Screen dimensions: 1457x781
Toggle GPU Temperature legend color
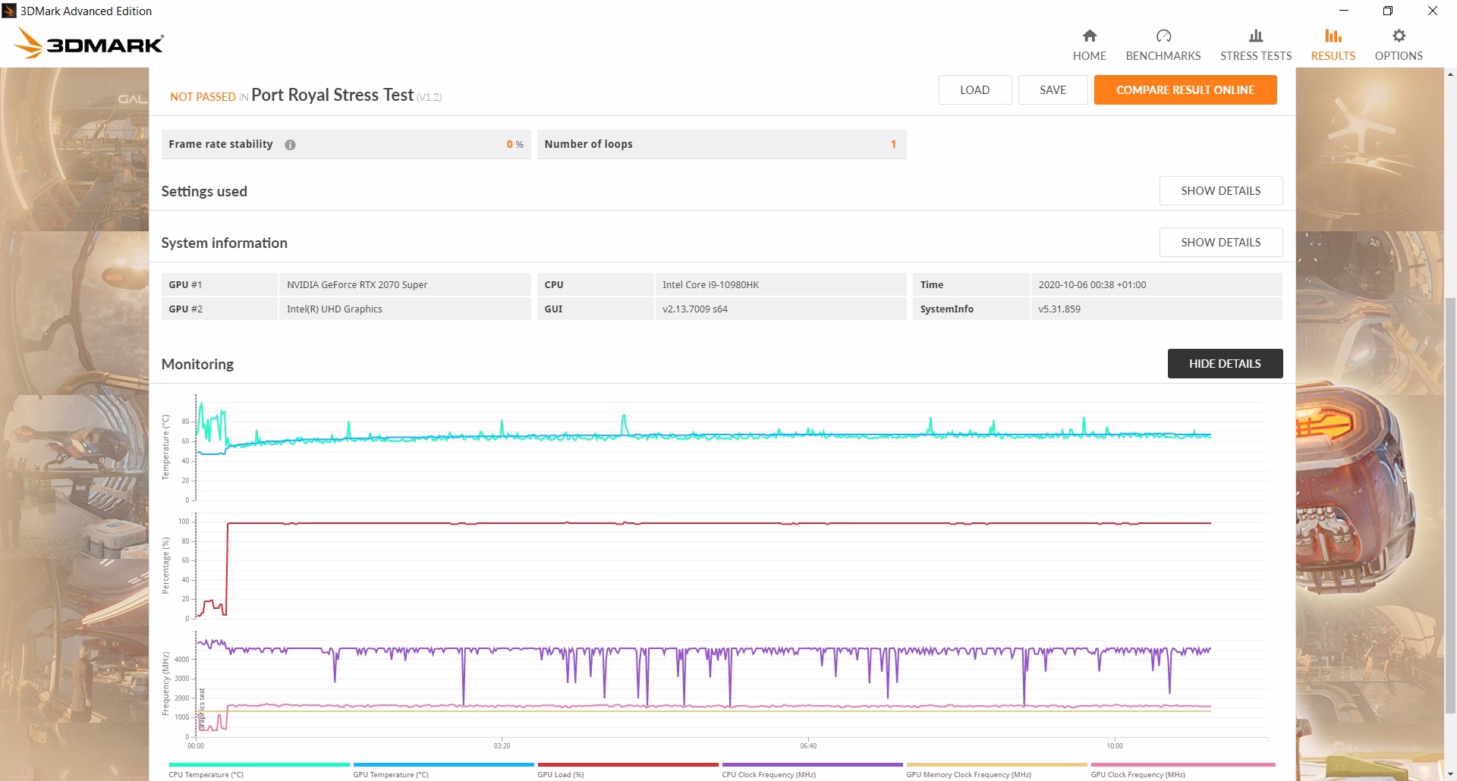pos(443,764)
